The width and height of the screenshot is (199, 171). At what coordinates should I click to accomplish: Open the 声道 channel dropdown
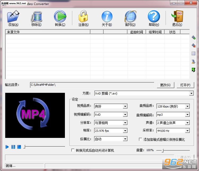click(x=187, y=123)
